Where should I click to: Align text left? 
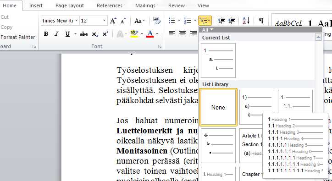pyautogui.click(x=172, y=33)
